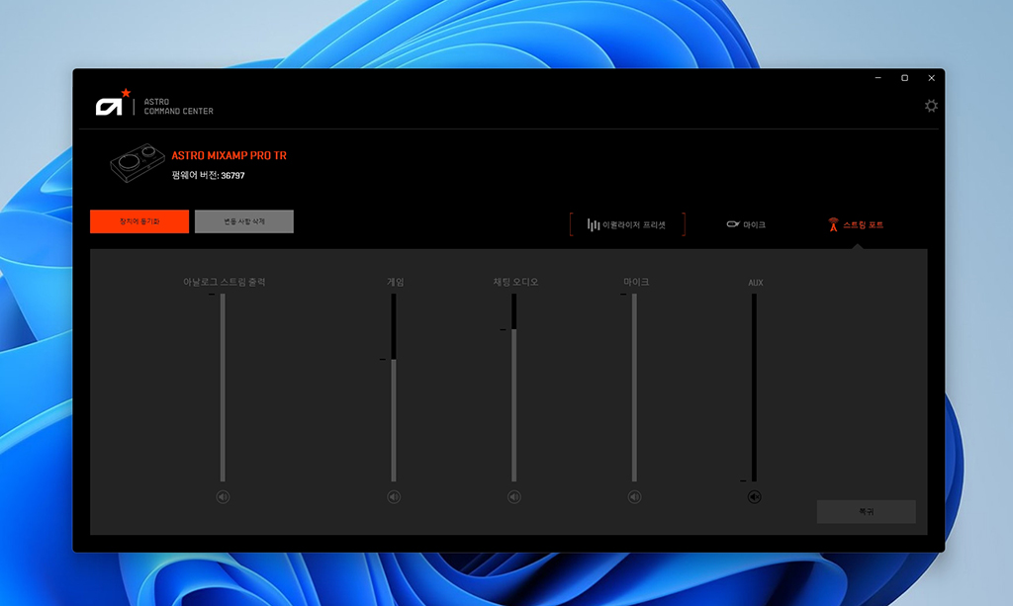Click the equalizer bars icon
This screenshot has height=606, width=1013.
[594, 224]
